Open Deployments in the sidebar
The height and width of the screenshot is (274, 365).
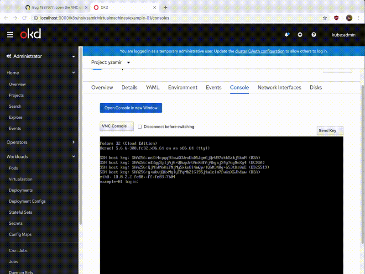(x=21, y=190)
